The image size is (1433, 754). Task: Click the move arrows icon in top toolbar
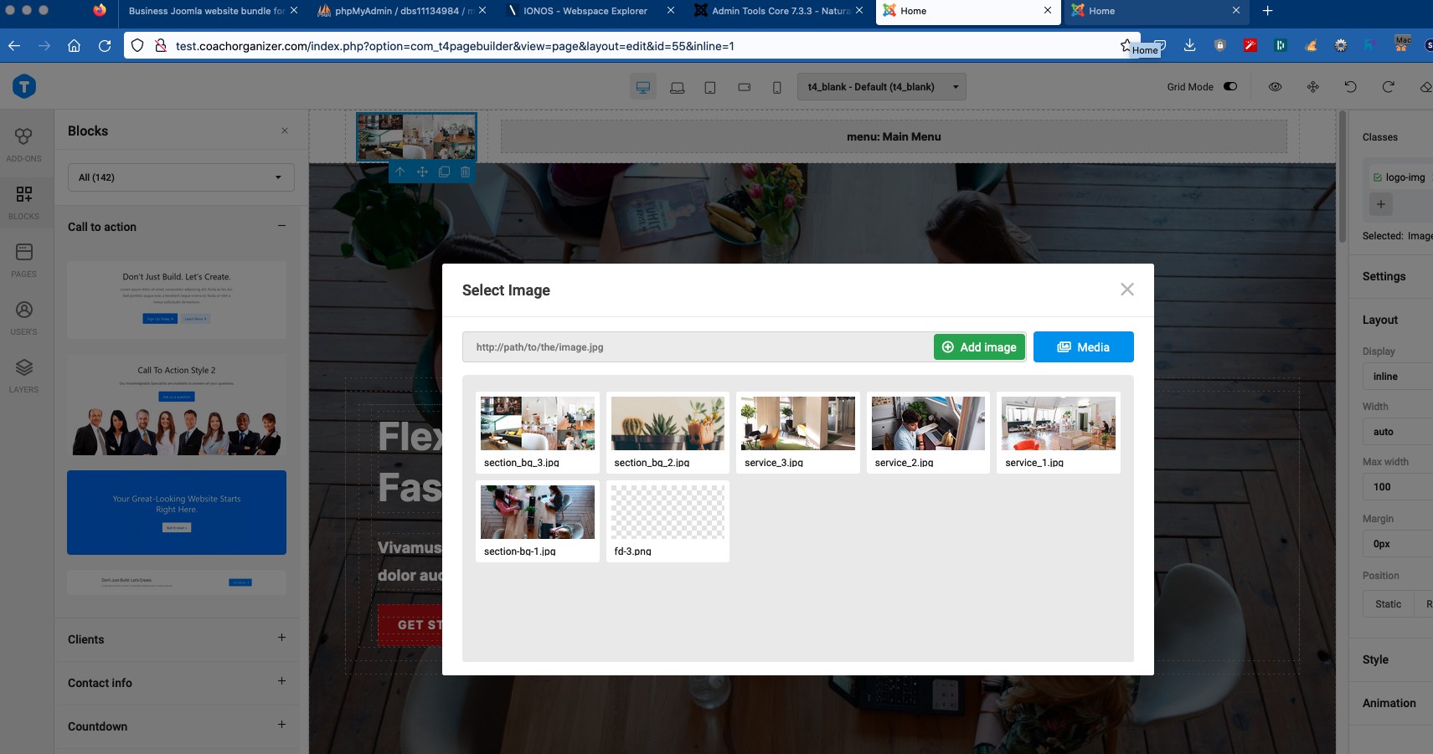[x=1312, y=87]
